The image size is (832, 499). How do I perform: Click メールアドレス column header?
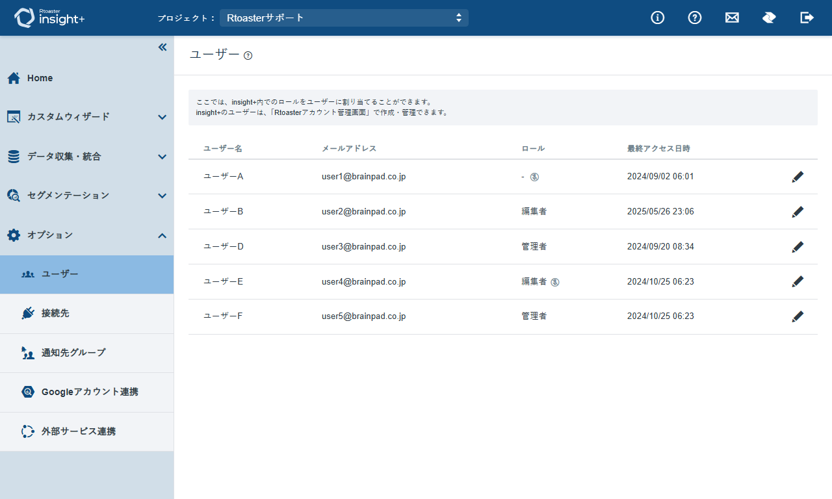point(349,148)
